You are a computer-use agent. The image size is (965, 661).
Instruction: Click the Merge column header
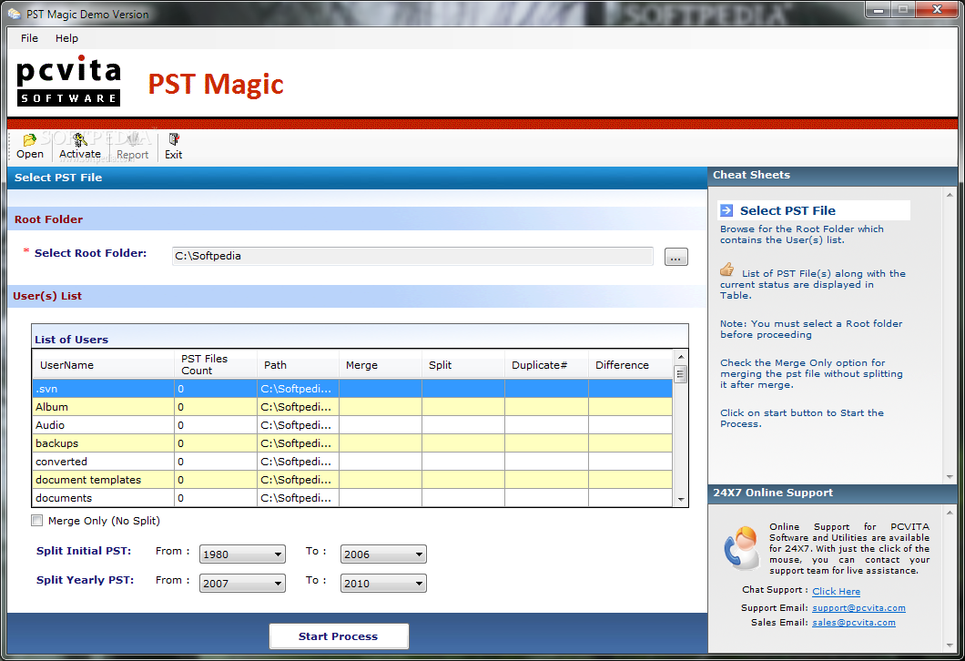click(x=381, y=364)
